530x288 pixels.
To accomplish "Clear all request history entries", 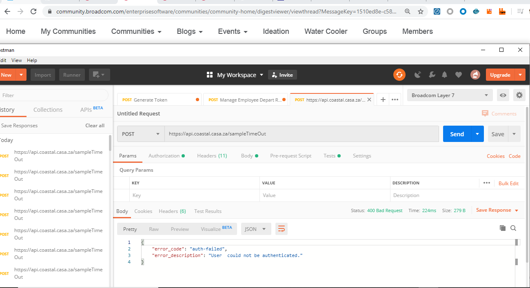I will 95,125.
